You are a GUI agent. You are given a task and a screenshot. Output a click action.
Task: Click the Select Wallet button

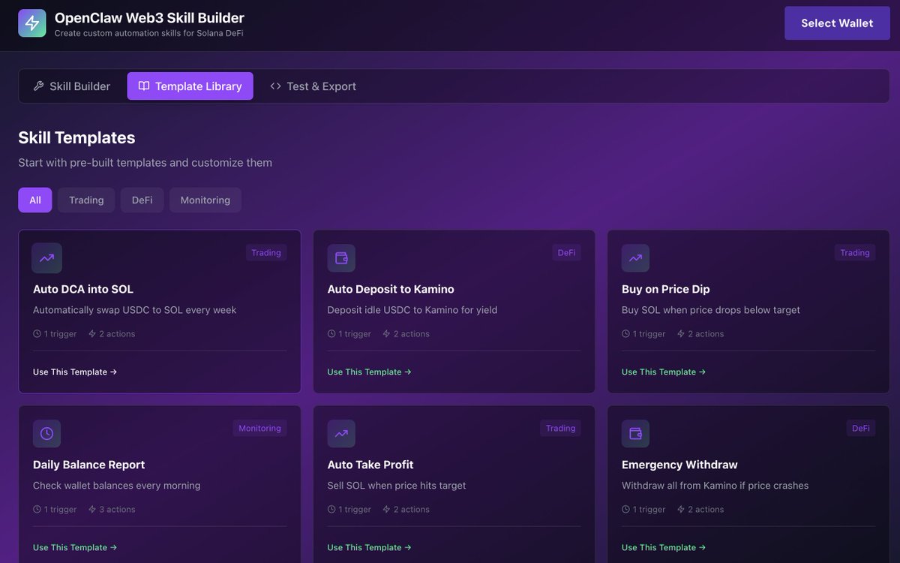click(x=837, y=23)
